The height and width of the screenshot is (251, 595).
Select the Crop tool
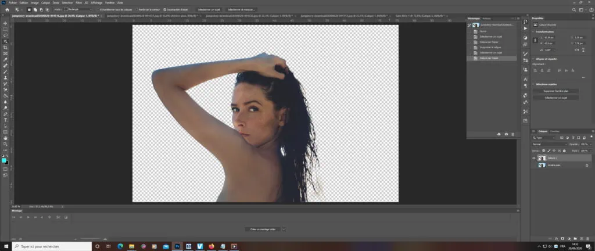pos(5,48)
